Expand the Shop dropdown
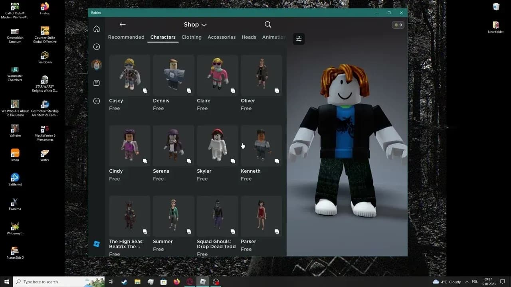This screenshot has width=511, height=287. tap(195, 24)
